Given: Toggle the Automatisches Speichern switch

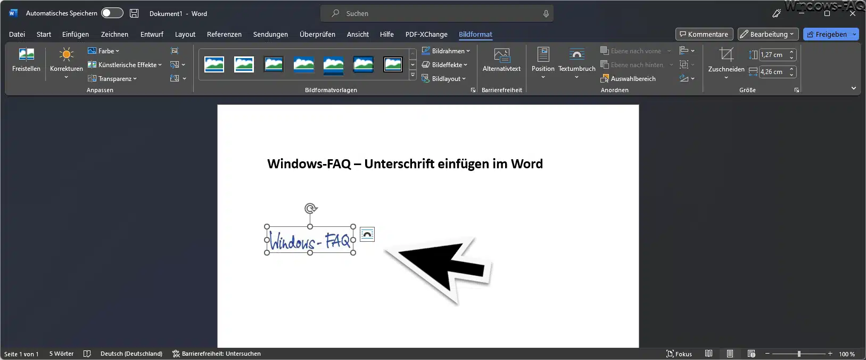Looking at the screenshot, I should tap(112, 13).
